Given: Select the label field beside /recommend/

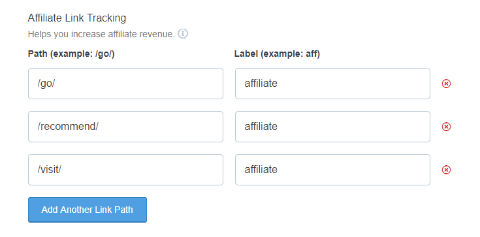Looking at the screenshot, I should click(332, 127).
